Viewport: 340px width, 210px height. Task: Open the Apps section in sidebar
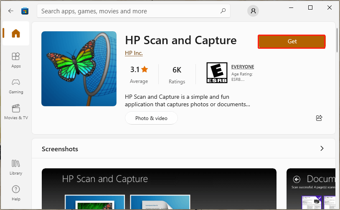pyautogui.click(x=16, y=60)
